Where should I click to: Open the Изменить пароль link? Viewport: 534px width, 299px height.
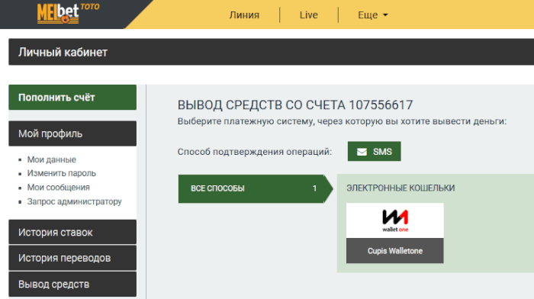62,173
